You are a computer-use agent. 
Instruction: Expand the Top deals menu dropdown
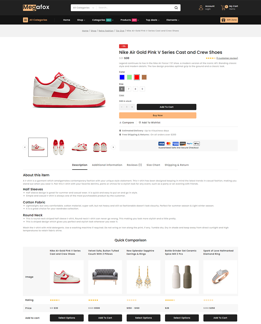153,20
